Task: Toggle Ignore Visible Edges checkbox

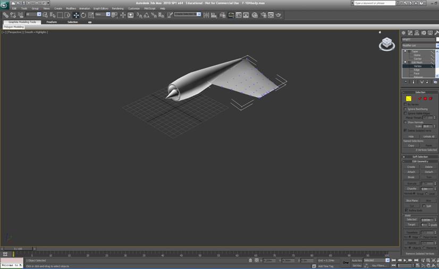Action: [x=405, y=113]
